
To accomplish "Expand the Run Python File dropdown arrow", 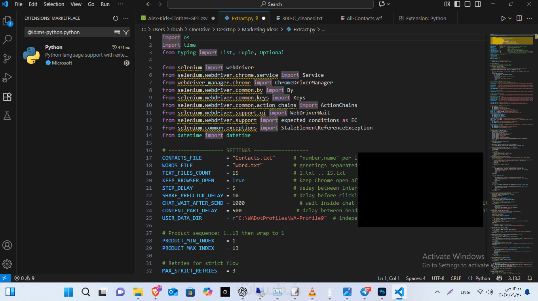I will click(510, 18).
